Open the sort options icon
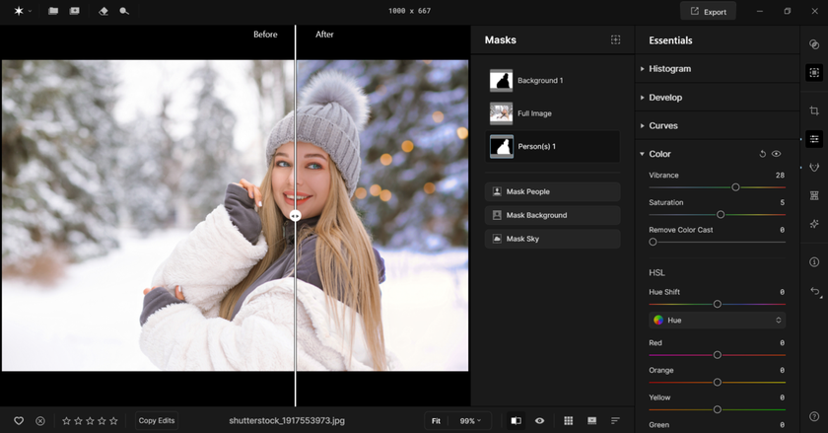This screenshot has width=828, height=433. point(615,420)
